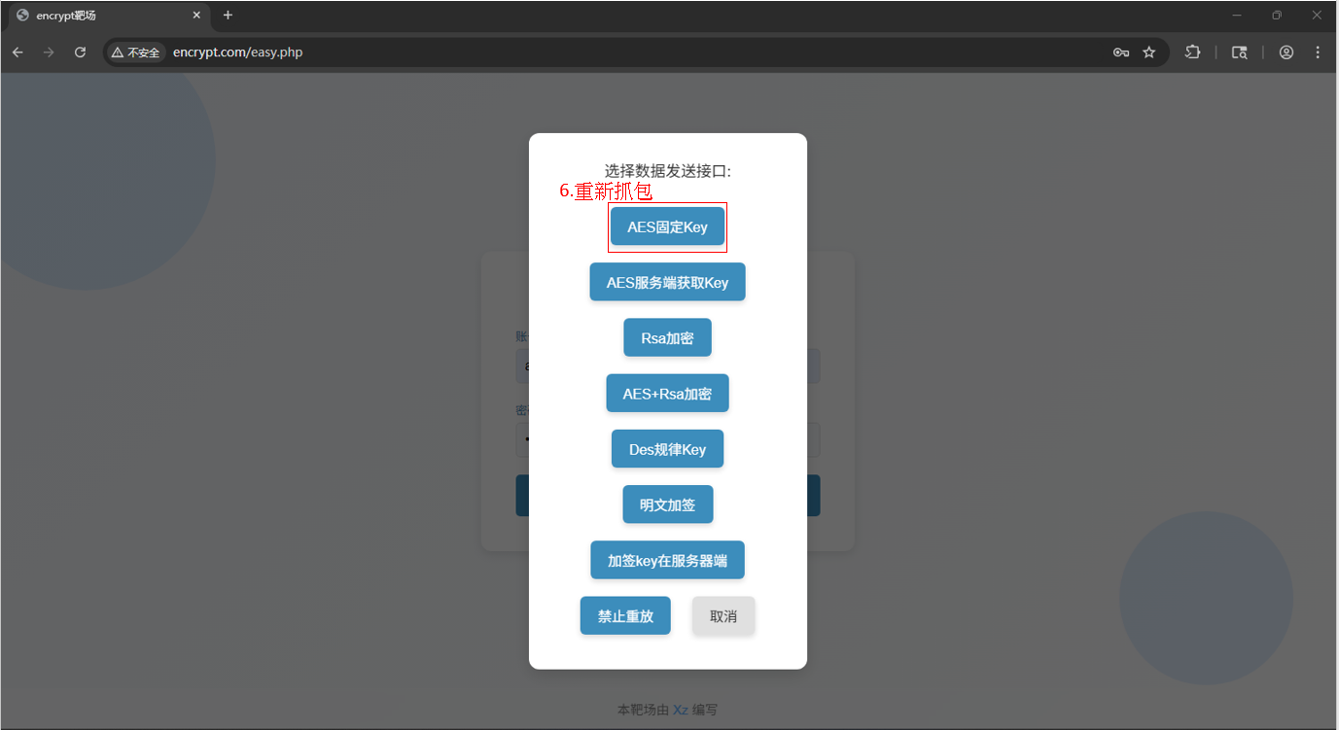Cancel the dialog with 取消

(723, 615)
